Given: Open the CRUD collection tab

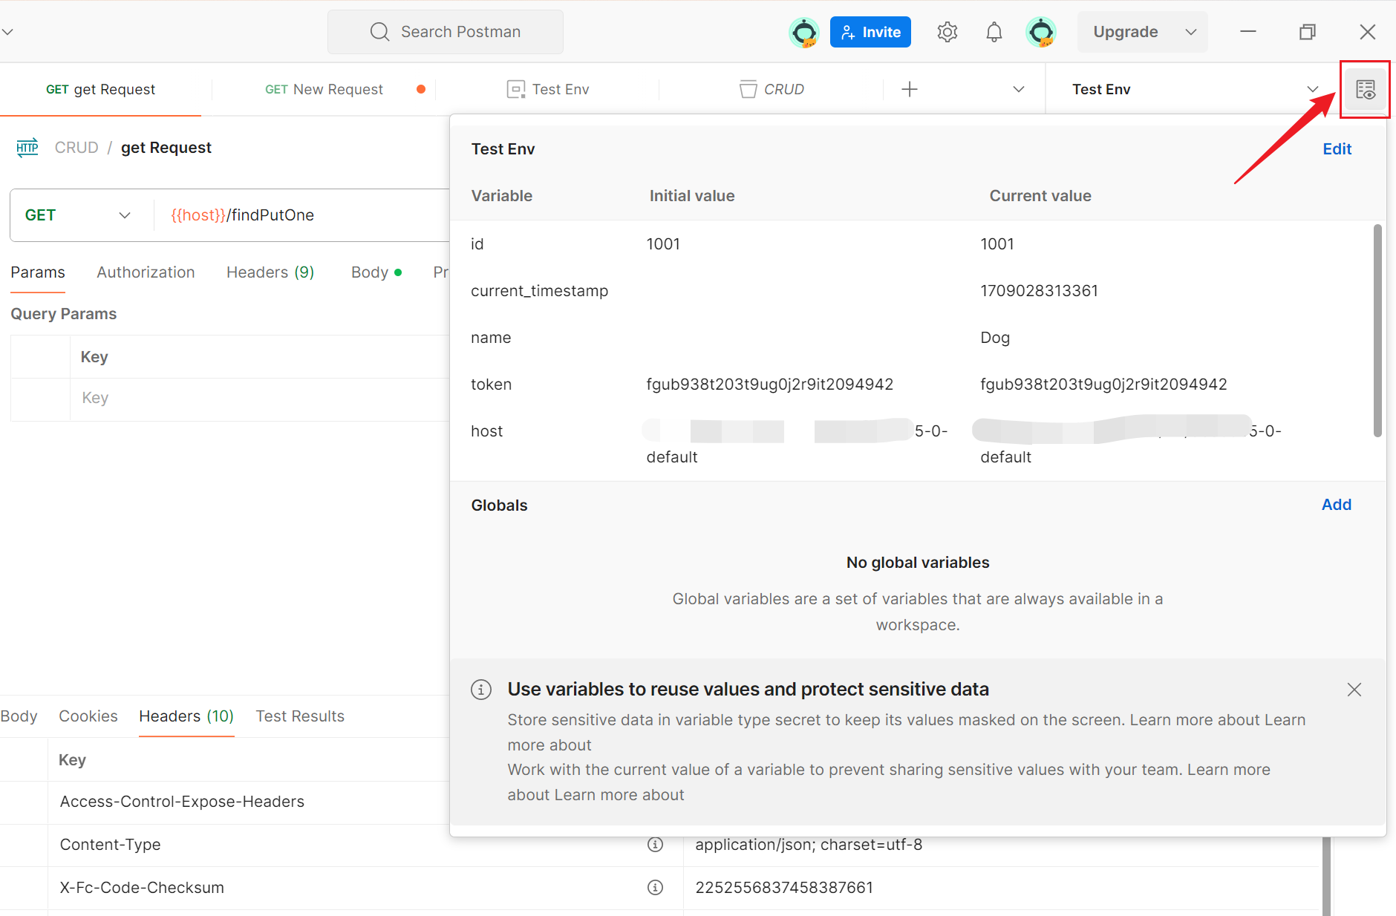Looking at the screenshot, I should [x=772, y=89].
